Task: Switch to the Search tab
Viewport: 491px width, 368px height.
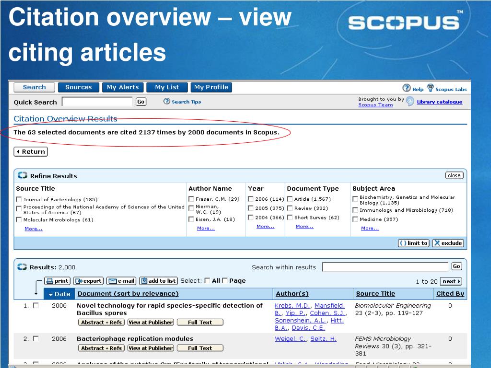Action: [x=35, y=87]
